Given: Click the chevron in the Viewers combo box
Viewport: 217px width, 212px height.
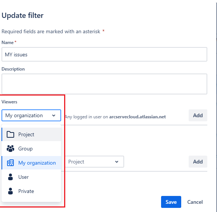Looking at the screenshot, I should coord(54,115).
